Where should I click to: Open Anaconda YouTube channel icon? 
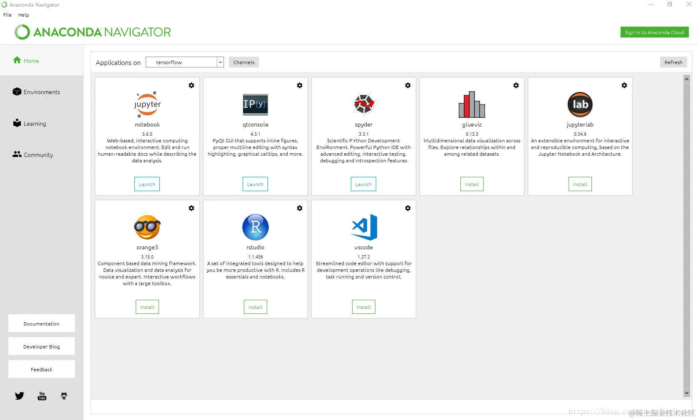(x=42, y=396)
